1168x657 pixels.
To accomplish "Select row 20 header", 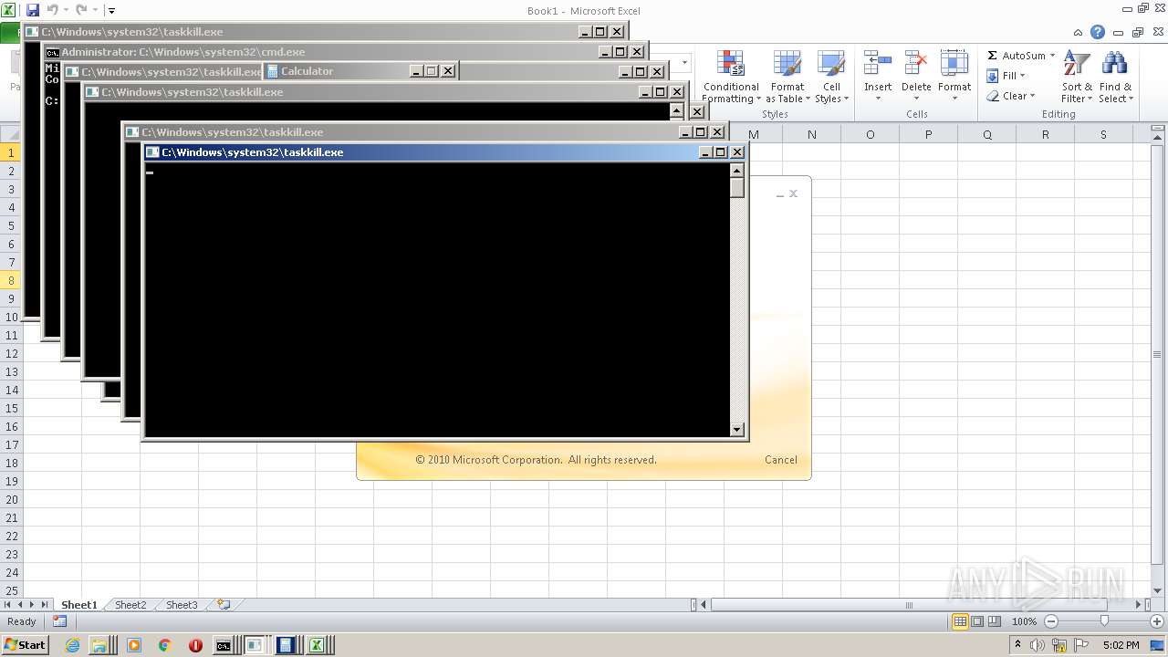I will coord(11,499).
